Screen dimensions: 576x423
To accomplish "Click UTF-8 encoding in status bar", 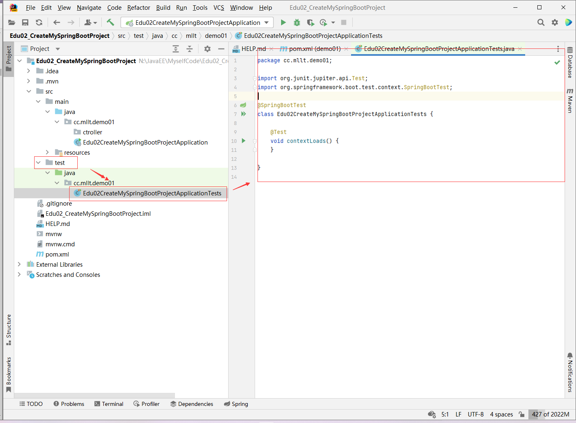I will [476, 414].
